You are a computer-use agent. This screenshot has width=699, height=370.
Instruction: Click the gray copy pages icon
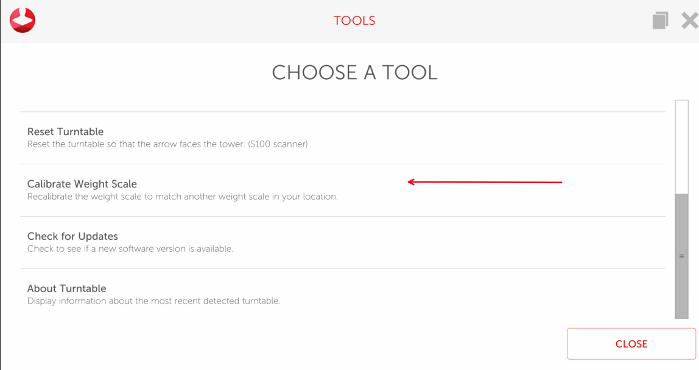click(660, 21)
